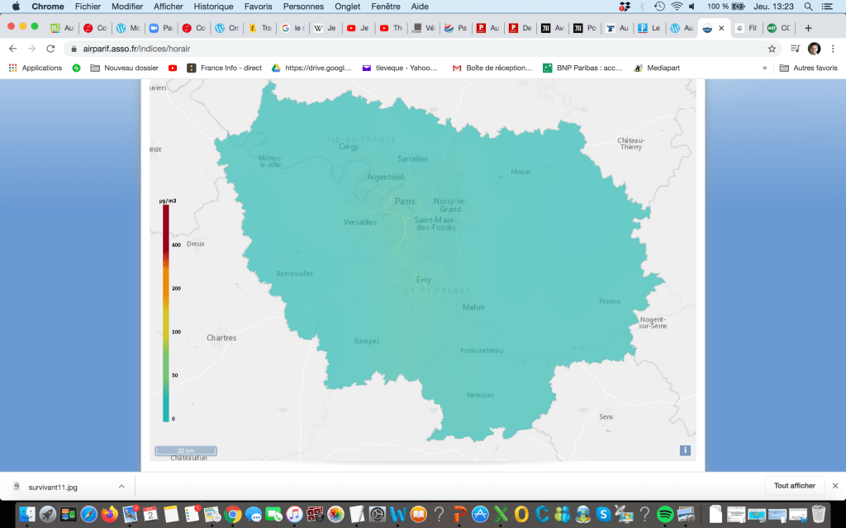Open the App Store from the Dock
The height and width of the screenshot is (528, 846).
pyautogui.click(x=480, y=514)
